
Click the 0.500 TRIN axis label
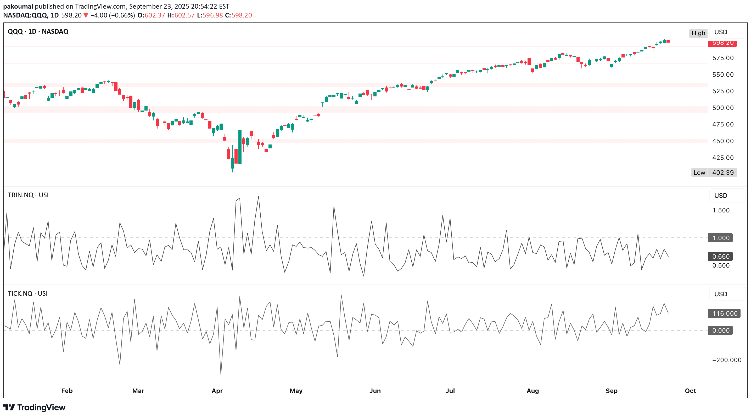click(x=721, y=265)
